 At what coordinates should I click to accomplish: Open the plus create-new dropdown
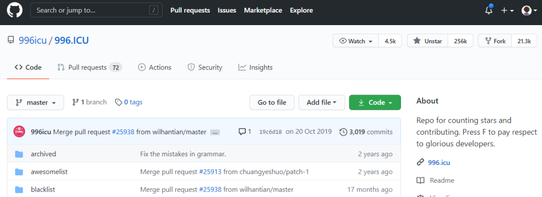507,11
